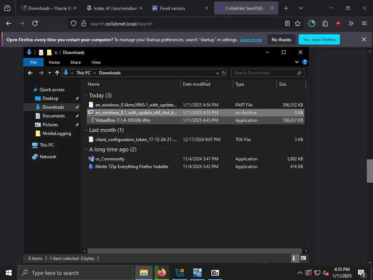
Task: Click the No thanks button
Action: pyautogui.click(x=282, y=39)
